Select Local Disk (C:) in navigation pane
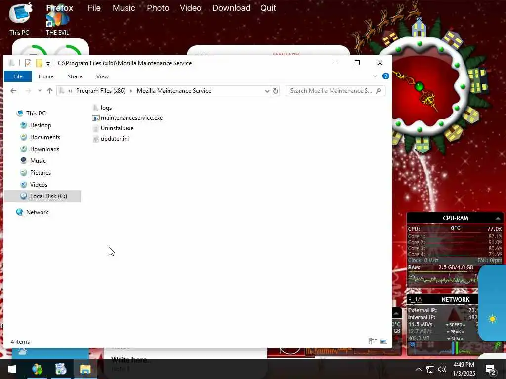 click(x=42, y=196)
